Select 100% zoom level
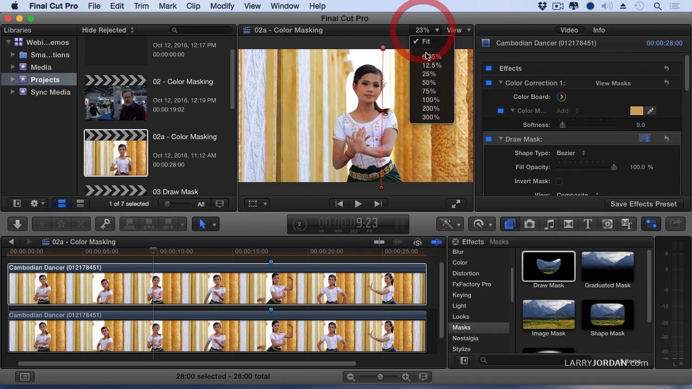The image size is (692, 389). pos(431,100)
